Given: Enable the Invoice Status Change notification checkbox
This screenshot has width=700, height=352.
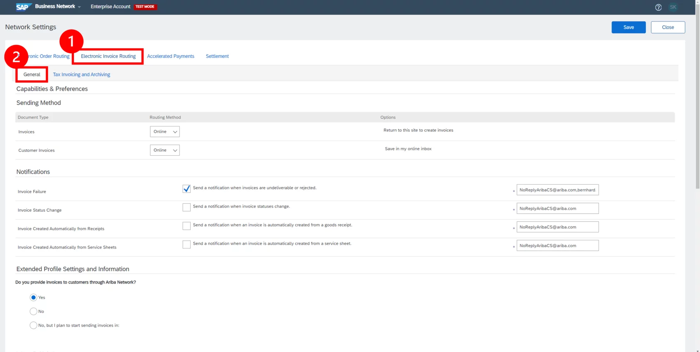Looking at the screenshot, I should point(187,207).
